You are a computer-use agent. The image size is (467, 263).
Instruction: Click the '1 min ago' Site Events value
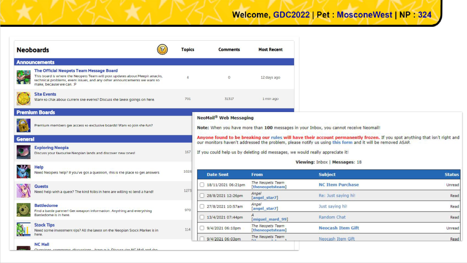pyautogui.click(x=270, y=99)
